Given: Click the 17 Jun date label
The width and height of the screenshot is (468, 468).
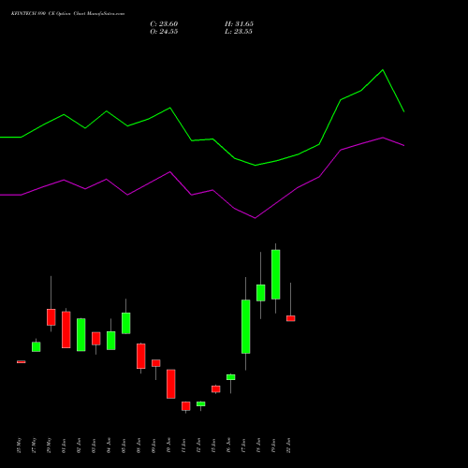Looking at the screenshot, I should coord(244,446).
